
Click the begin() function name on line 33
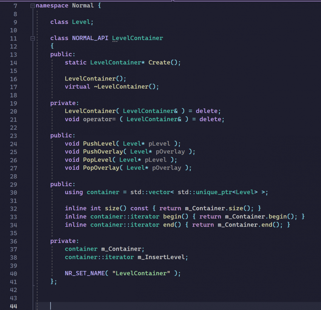point(172,216)
